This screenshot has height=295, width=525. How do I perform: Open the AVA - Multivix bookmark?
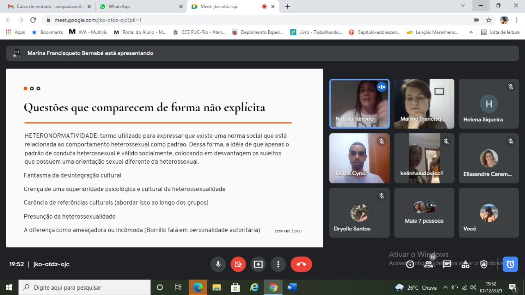88,32
